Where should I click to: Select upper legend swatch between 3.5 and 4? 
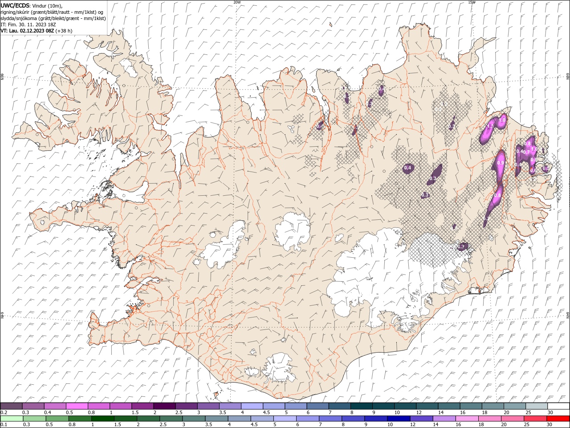(x=230, y=406)
